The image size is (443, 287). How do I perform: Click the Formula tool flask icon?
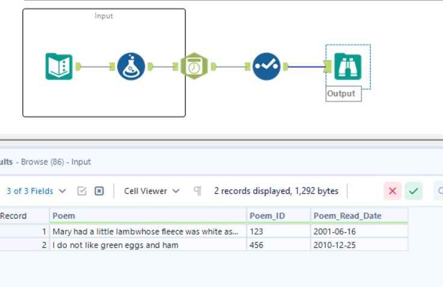[x=131, y=67]
